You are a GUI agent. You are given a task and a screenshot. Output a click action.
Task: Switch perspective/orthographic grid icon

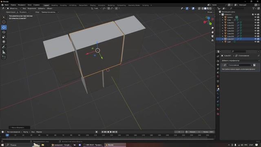click(x=212, y=40)
